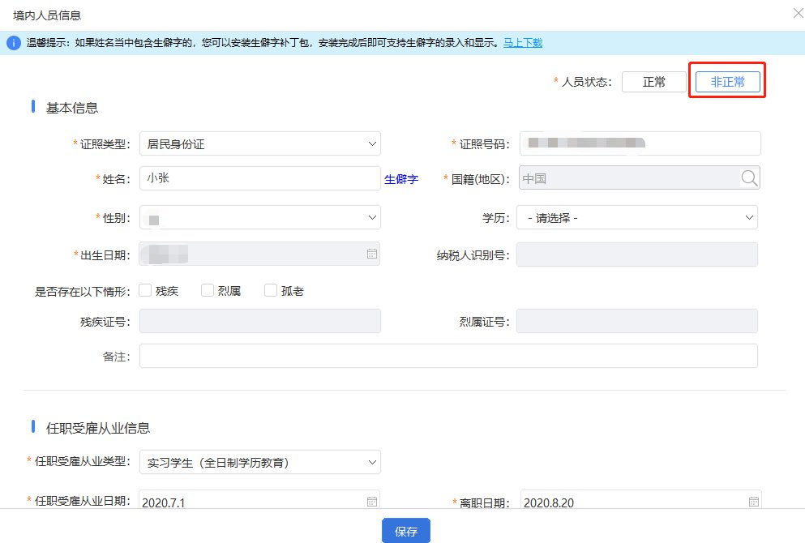
Task: Focus the 备注 text field
Action: click(x=448, y=356)
